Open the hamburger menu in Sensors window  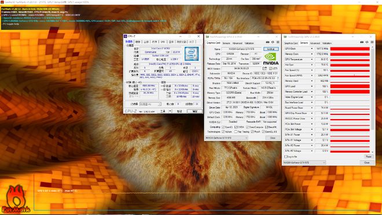point(372,42)
